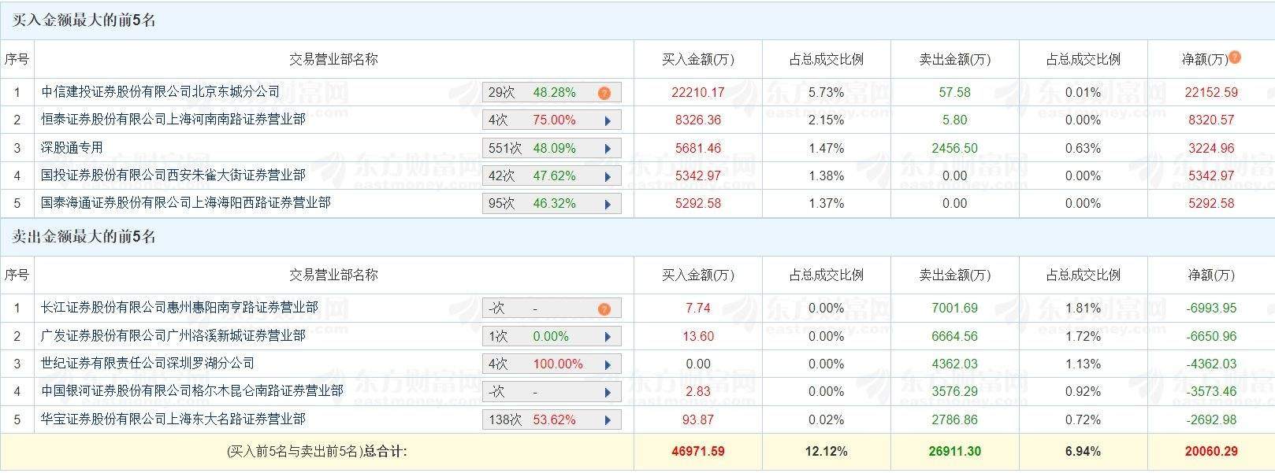Click 卖出金额(万) header in bottom table
The width and height of the screenshot is (1275, 473).
[x=955, y=275]
